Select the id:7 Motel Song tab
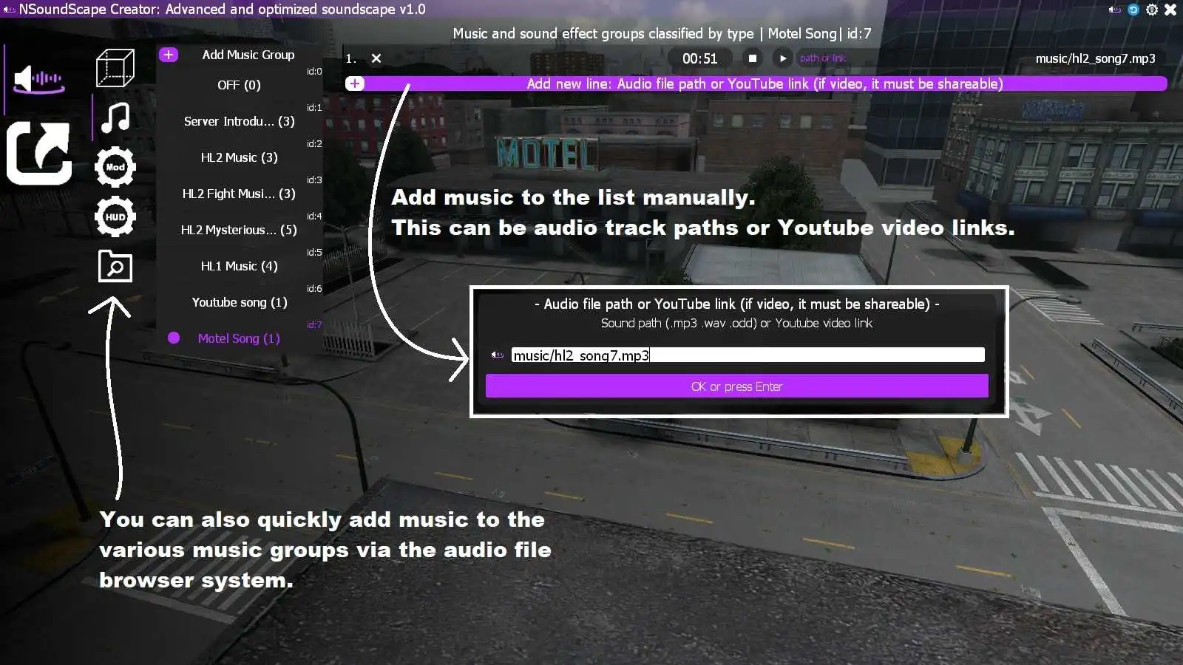The image size is (1183, 665). click(x=313, y=324)
